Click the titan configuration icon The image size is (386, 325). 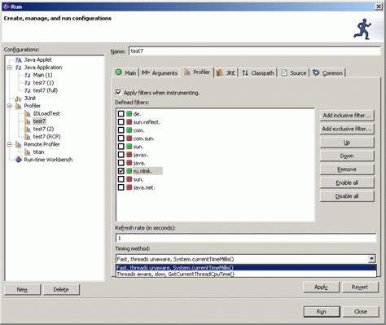click(x=28, y=152)
